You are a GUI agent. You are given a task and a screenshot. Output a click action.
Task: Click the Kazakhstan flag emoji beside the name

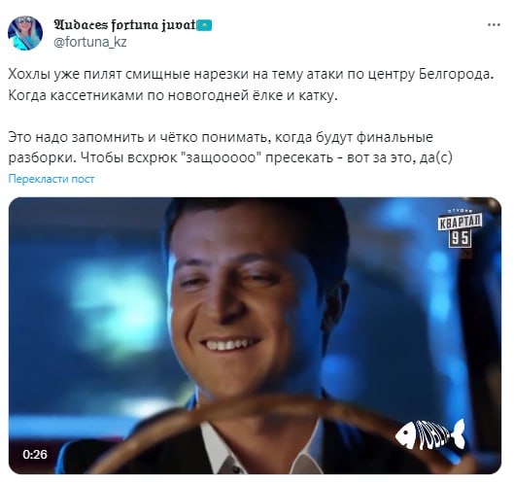tap(204, 25)
